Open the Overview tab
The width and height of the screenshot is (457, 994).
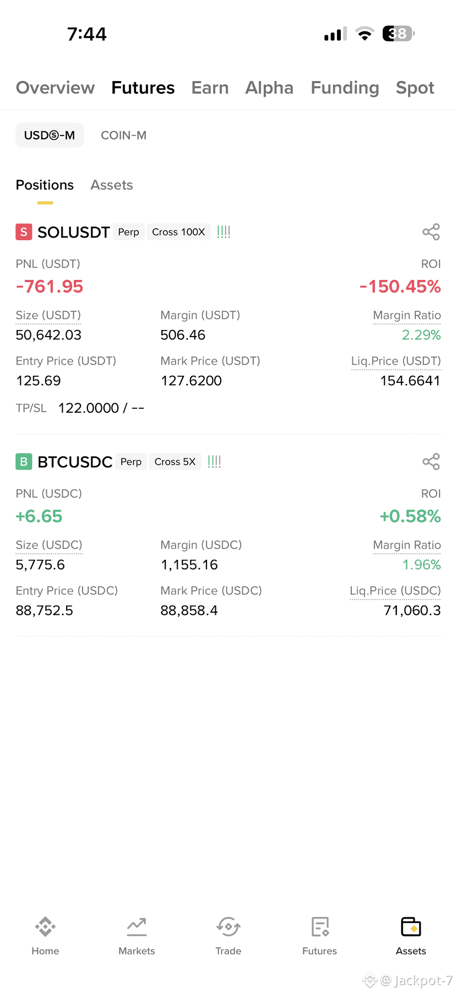point(55,88)
